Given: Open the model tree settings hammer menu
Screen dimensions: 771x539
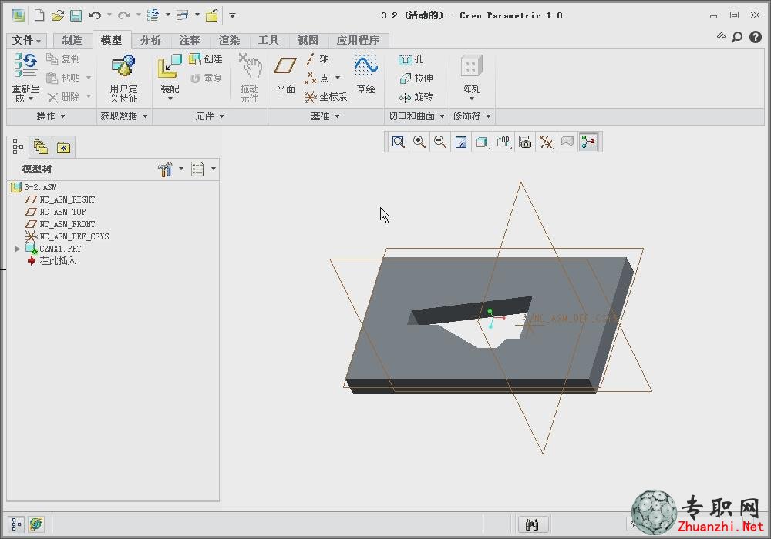Looking at the screenshot, I should (170, 169).
